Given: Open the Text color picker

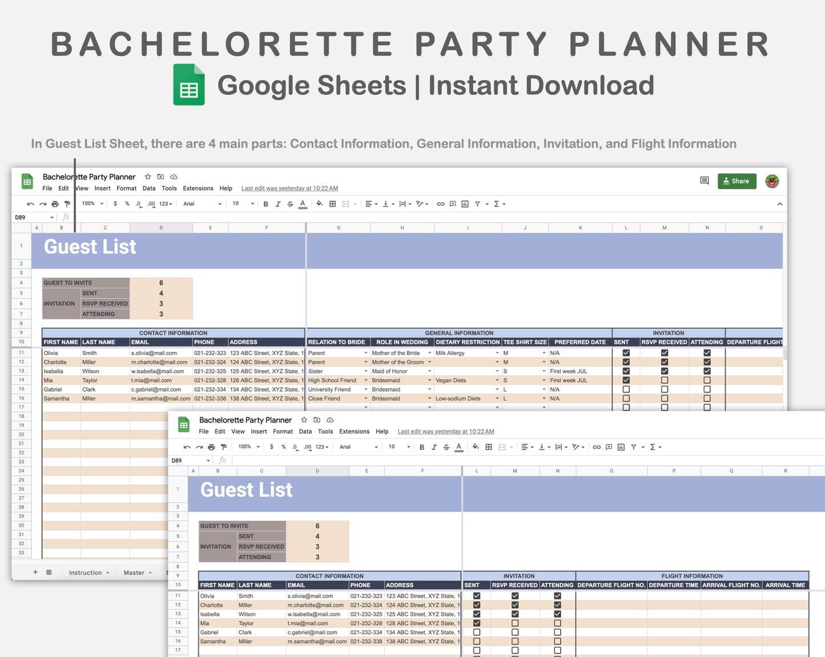Looking at the screenshot, I should 303,204.
